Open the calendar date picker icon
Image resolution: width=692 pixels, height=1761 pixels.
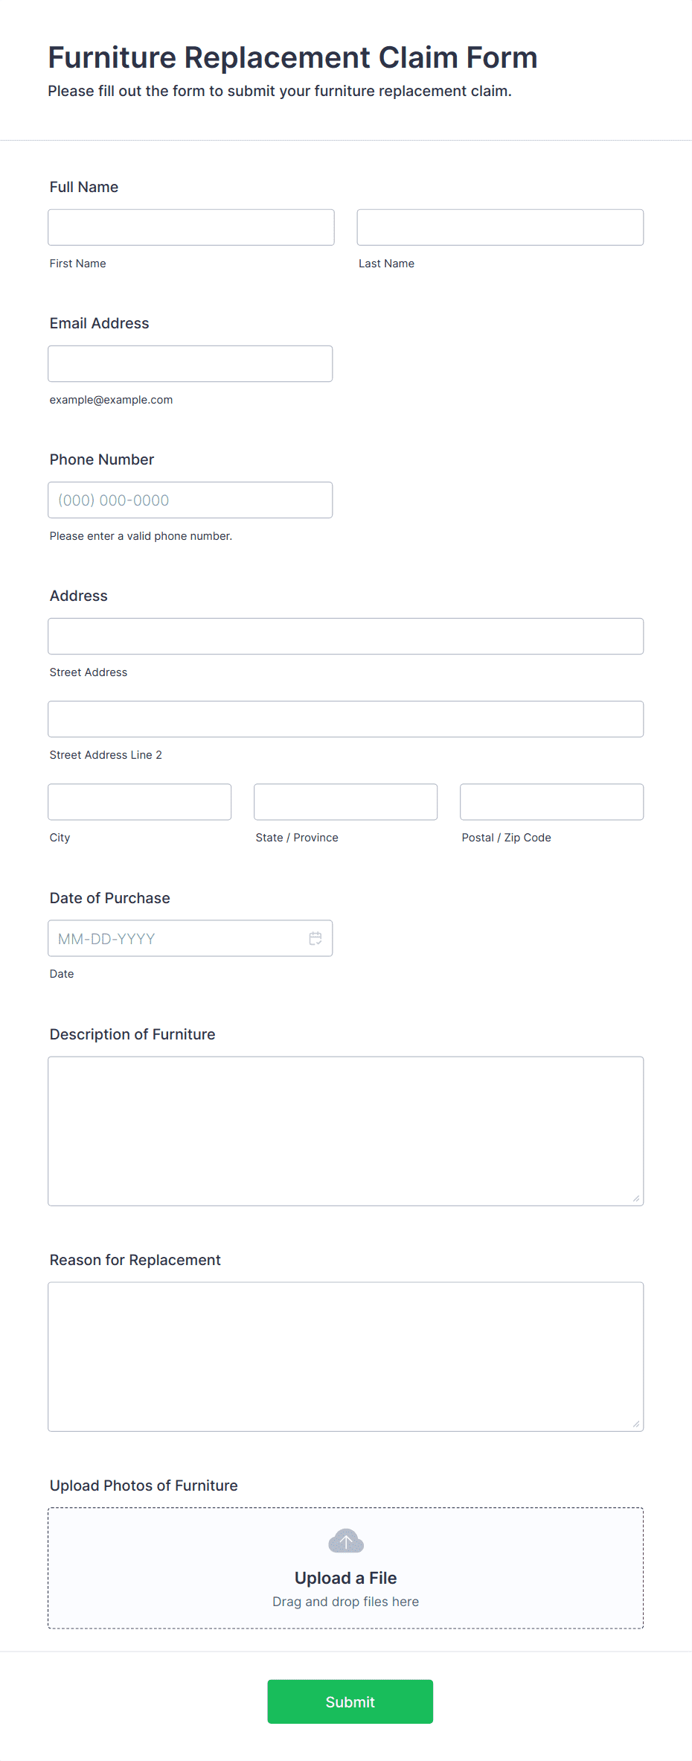(x=315, y=938)
